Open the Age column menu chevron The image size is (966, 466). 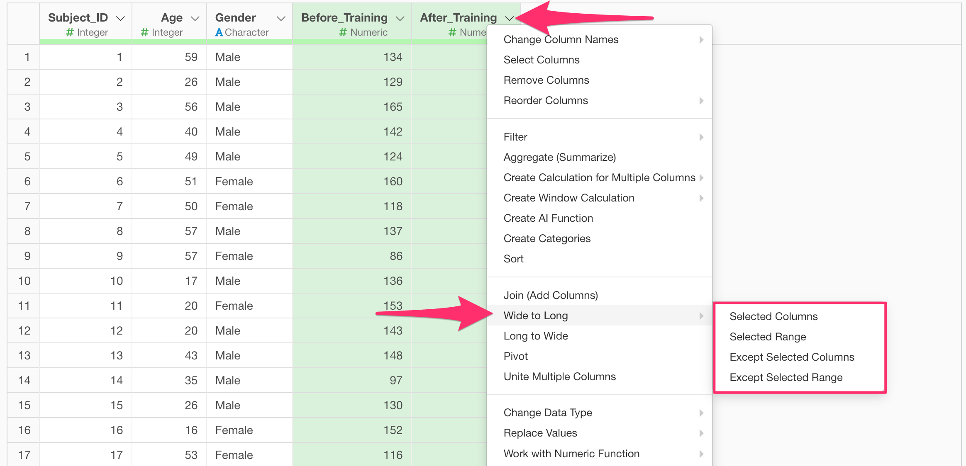(195, 18)
